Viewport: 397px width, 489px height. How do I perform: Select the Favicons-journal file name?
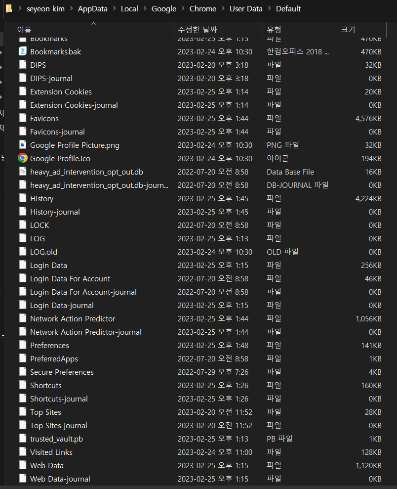[57, 132]
